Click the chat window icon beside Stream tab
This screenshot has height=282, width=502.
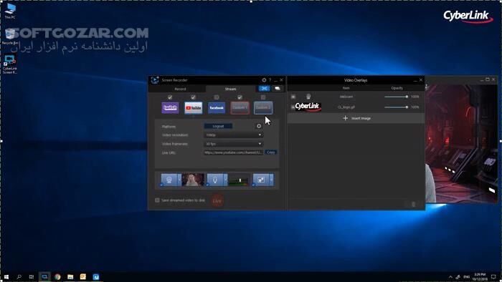pos(278,89)
